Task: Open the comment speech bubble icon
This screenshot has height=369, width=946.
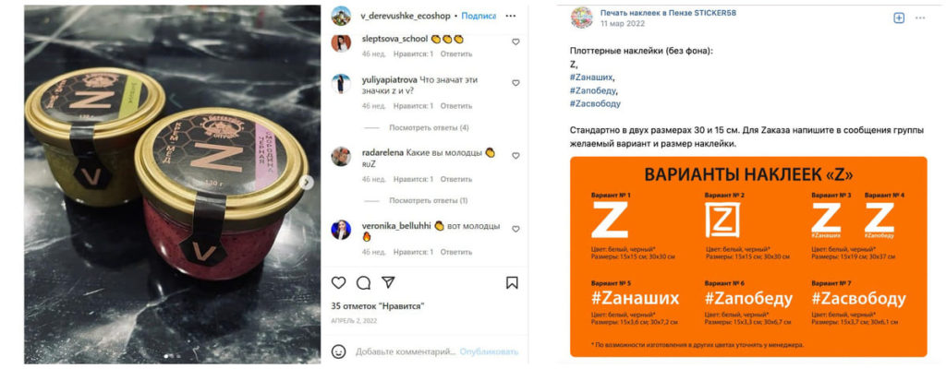Action: tap(363, 282)
